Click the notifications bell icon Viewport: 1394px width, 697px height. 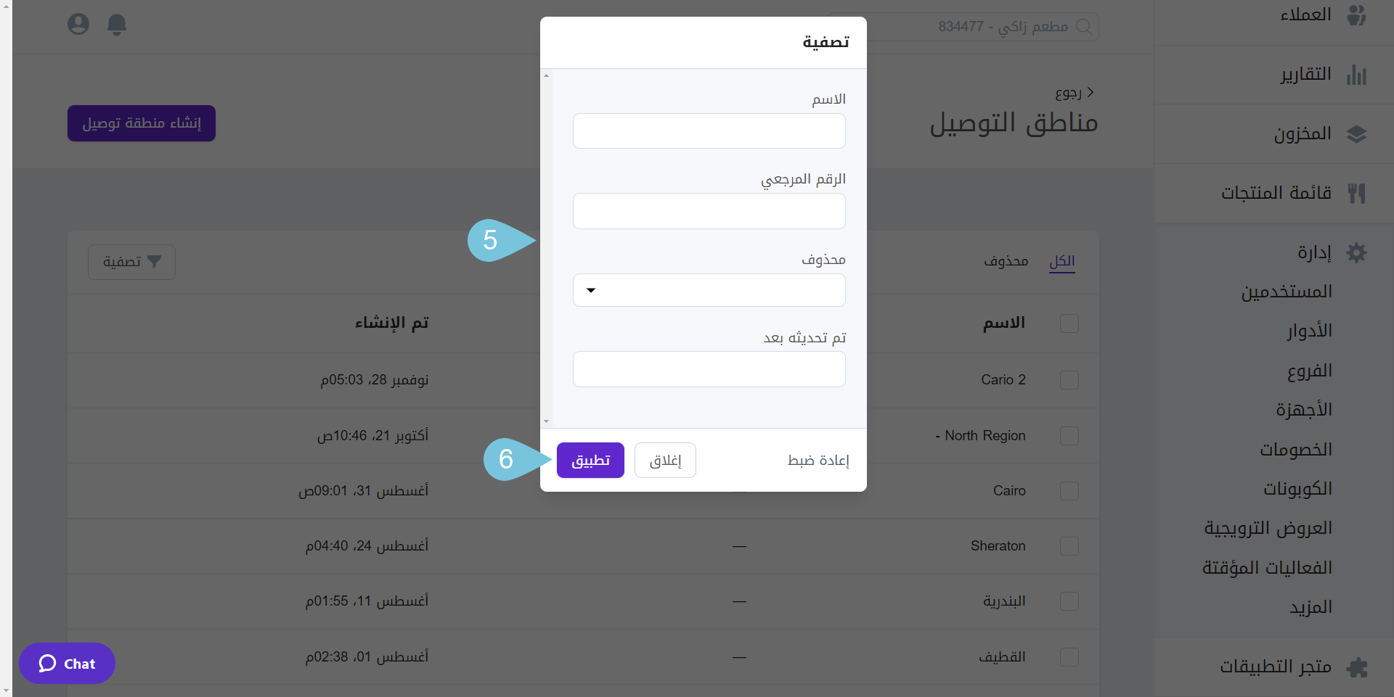117,25
